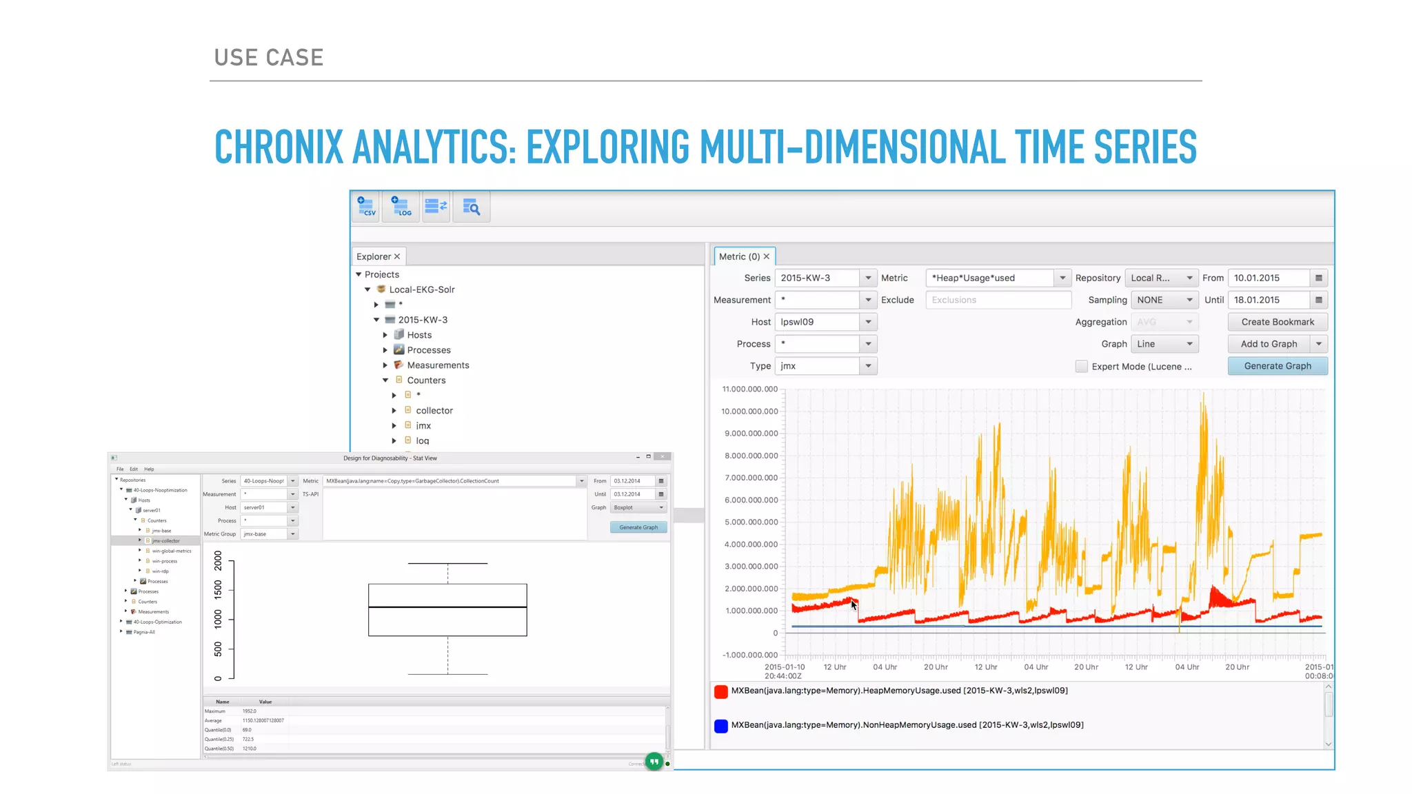Open calendar icon next to Until 03.12.2014
This screenshot has width=1412, height=794.
point(661,494)
